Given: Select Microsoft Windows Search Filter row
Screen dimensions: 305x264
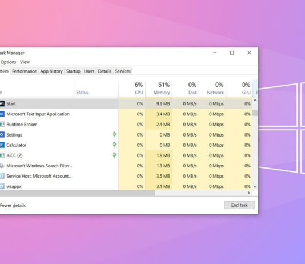Looking at the screenshot, I should pyautogui.click(x=126, y=166).
